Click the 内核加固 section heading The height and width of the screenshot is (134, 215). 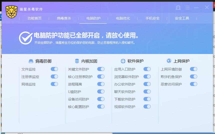[x=89, y=61]
